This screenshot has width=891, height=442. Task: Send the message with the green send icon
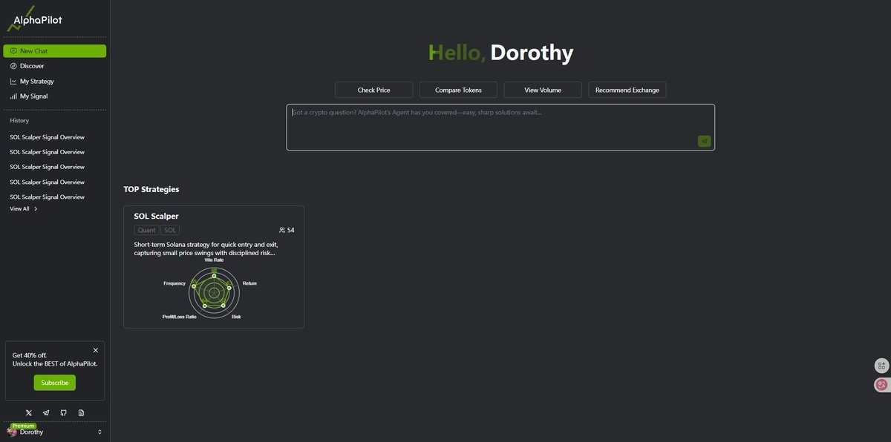click(704, 141)
